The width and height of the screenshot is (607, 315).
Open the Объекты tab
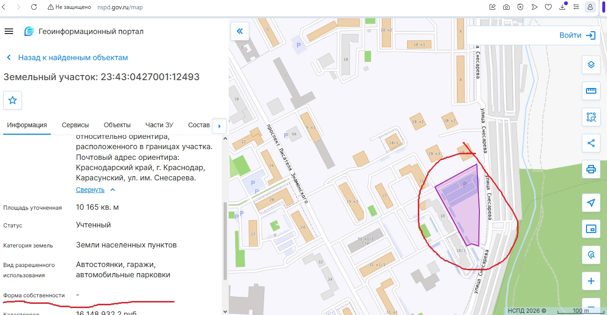point(117,125)
